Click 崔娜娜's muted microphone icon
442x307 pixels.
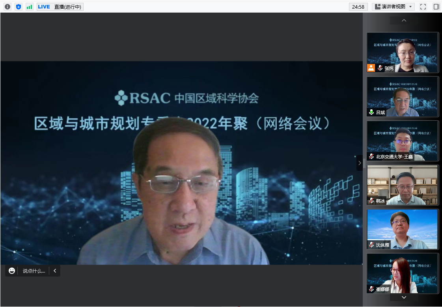point(371,289)
